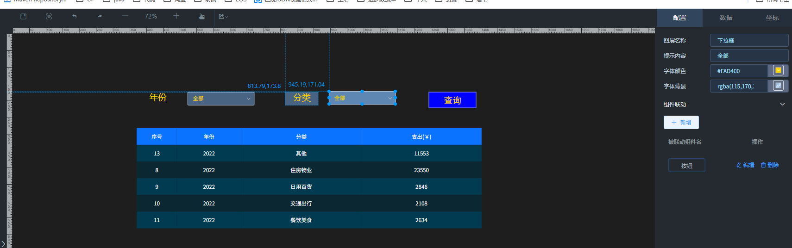Click the save icon in the toolbar
This screenshot has width=792, height=248.
24,16
